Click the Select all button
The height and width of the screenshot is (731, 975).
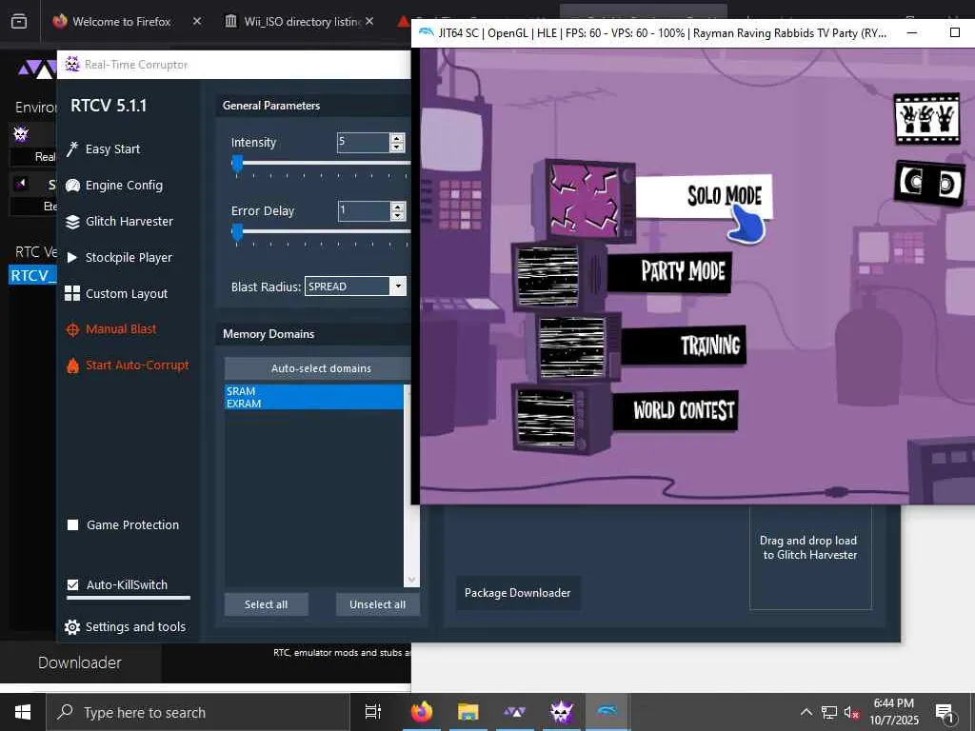(267, 604)
